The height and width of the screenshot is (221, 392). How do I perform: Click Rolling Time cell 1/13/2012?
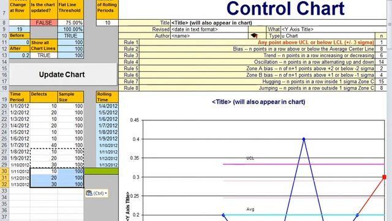coord(108,165)
